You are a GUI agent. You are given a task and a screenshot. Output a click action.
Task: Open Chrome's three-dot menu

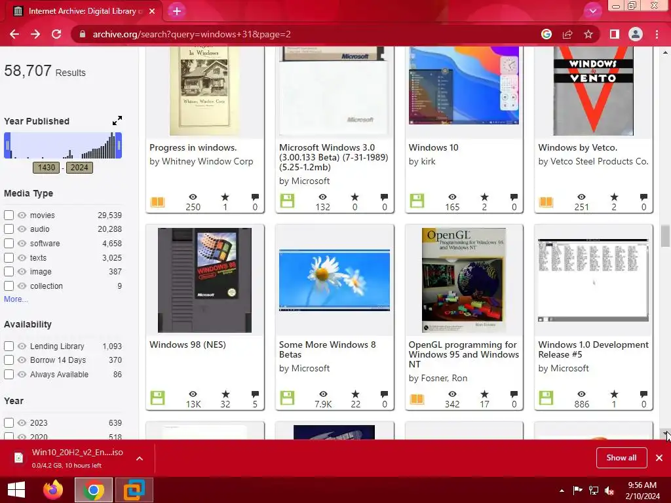(x=657, y=34)
